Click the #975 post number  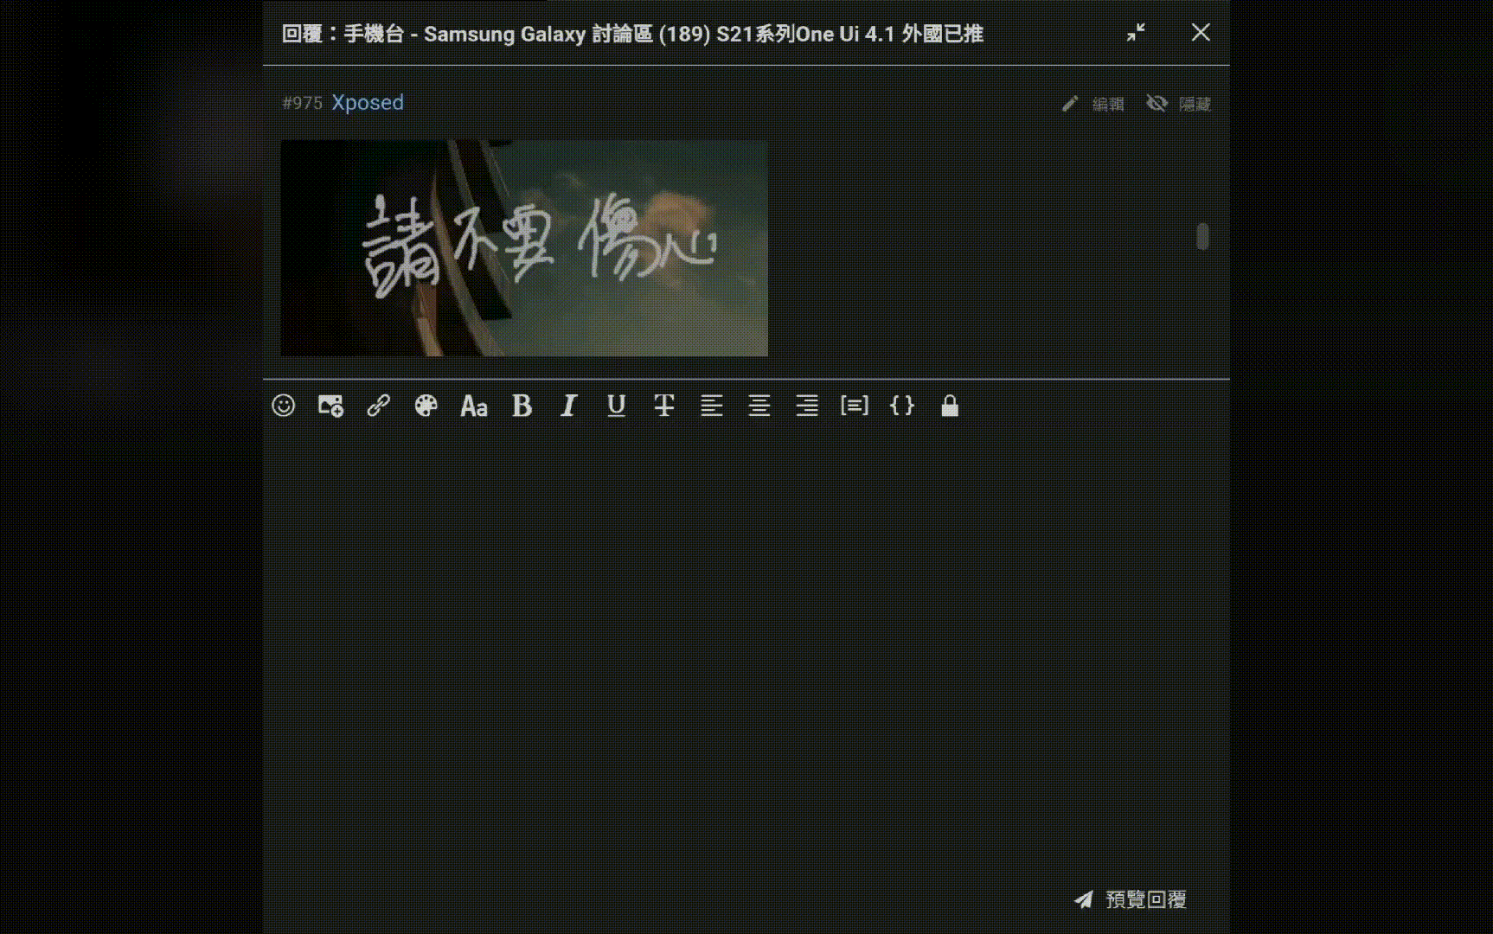click(302, 103)
